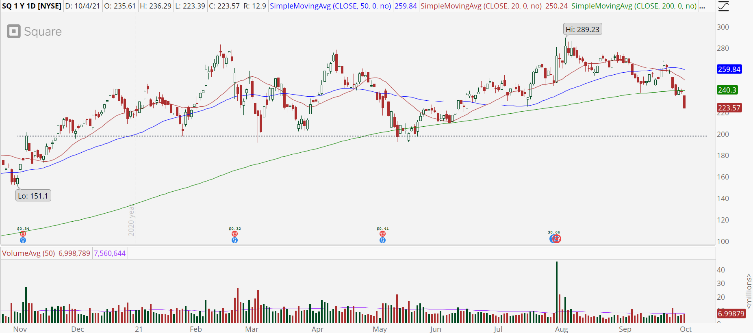
Task: Click the Dec label on the time axis
Action: coord(78,329)
